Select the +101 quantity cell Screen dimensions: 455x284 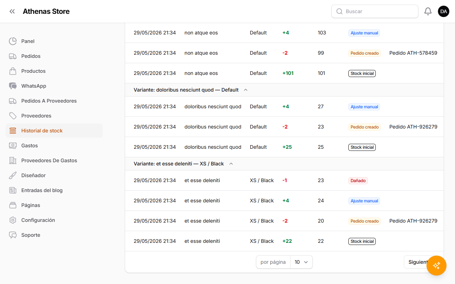288,73
